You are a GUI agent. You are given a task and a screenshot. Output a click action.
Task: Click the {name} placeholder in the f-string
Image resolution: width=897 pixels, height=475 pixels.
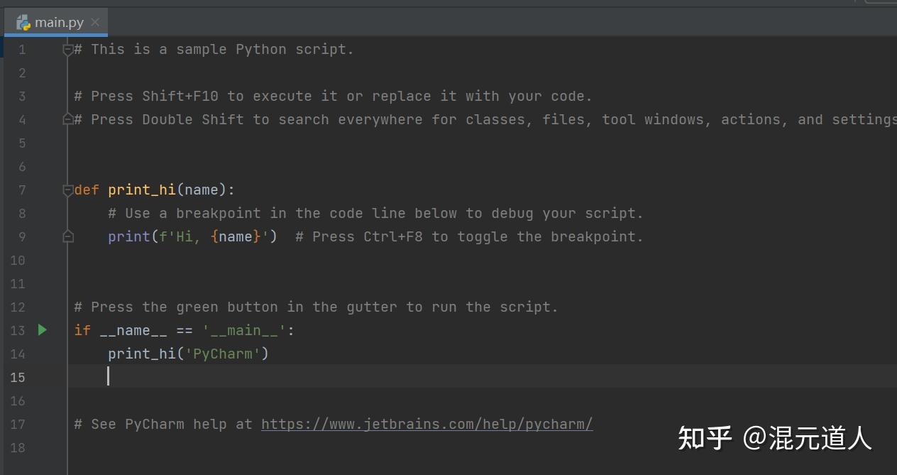(236, 237)
